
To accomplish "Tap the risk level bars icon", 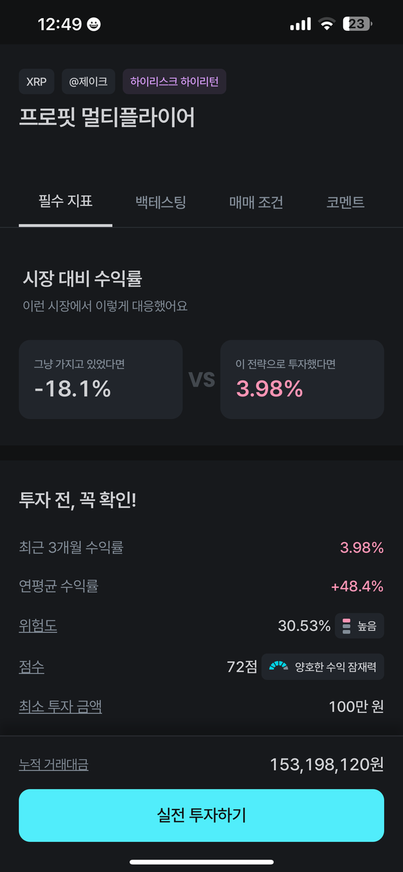I will (x=347, y=626).
